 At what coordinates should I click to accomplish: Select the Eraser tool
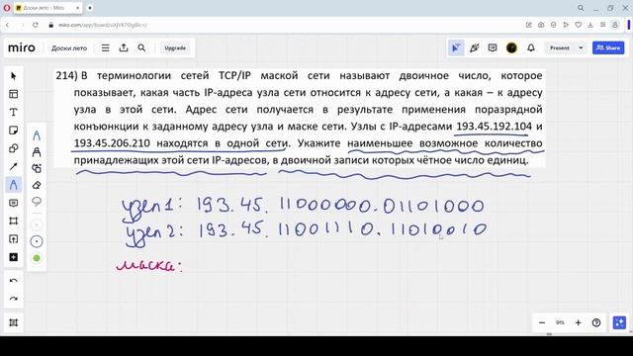click(x=37, y=185)
